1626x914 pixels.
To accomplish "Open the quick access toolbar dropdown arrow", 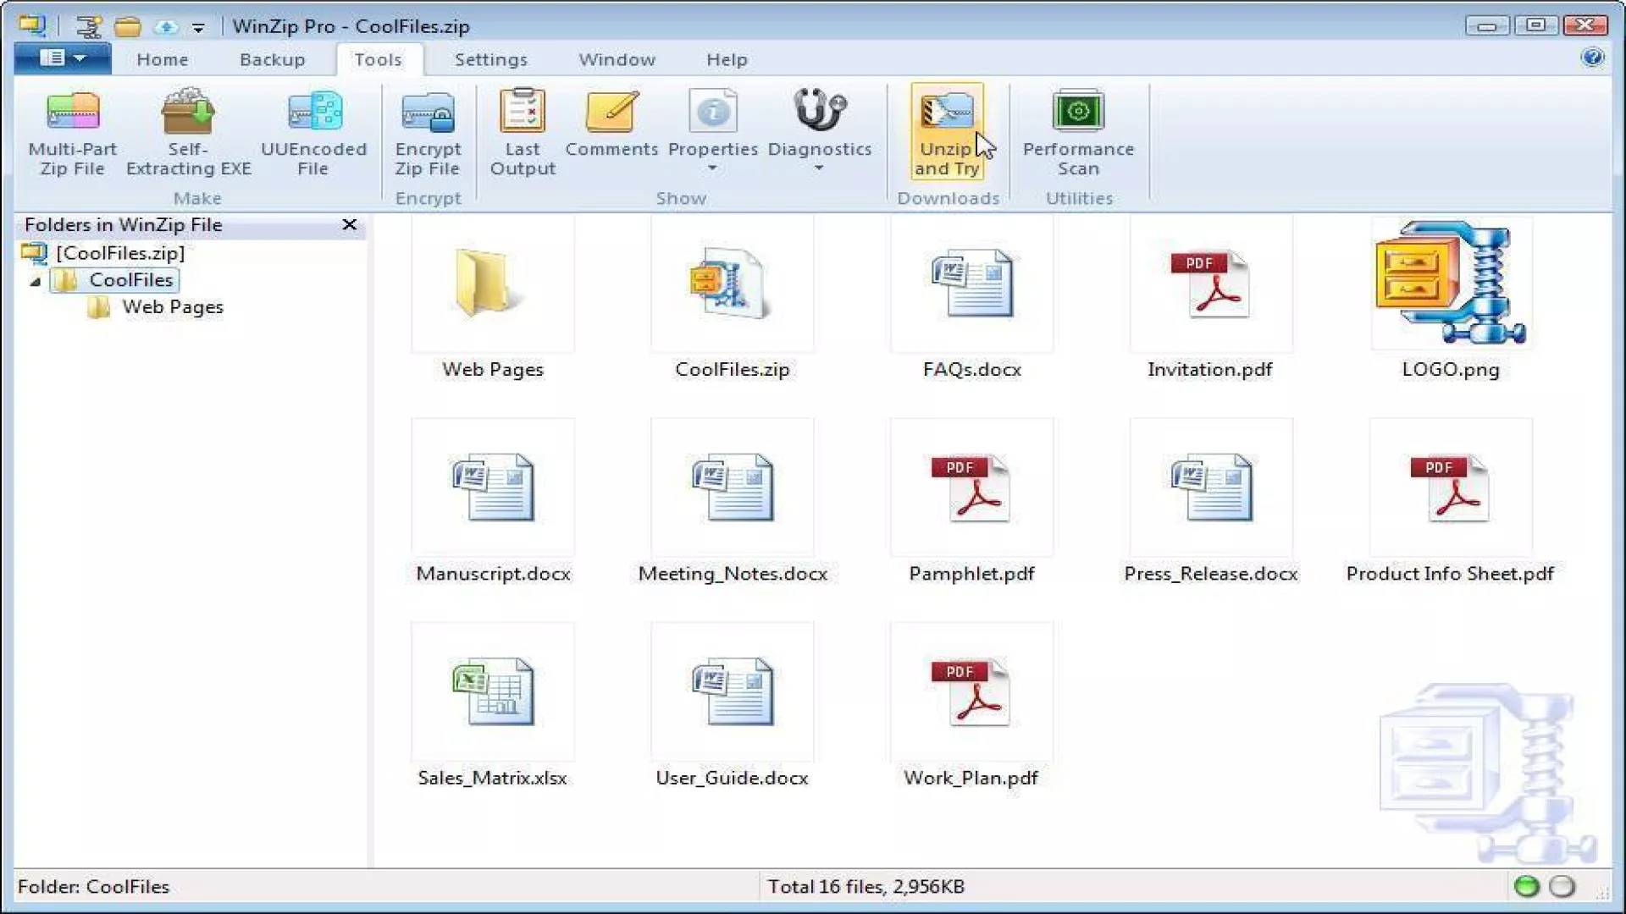I will (x=198, y=28).
